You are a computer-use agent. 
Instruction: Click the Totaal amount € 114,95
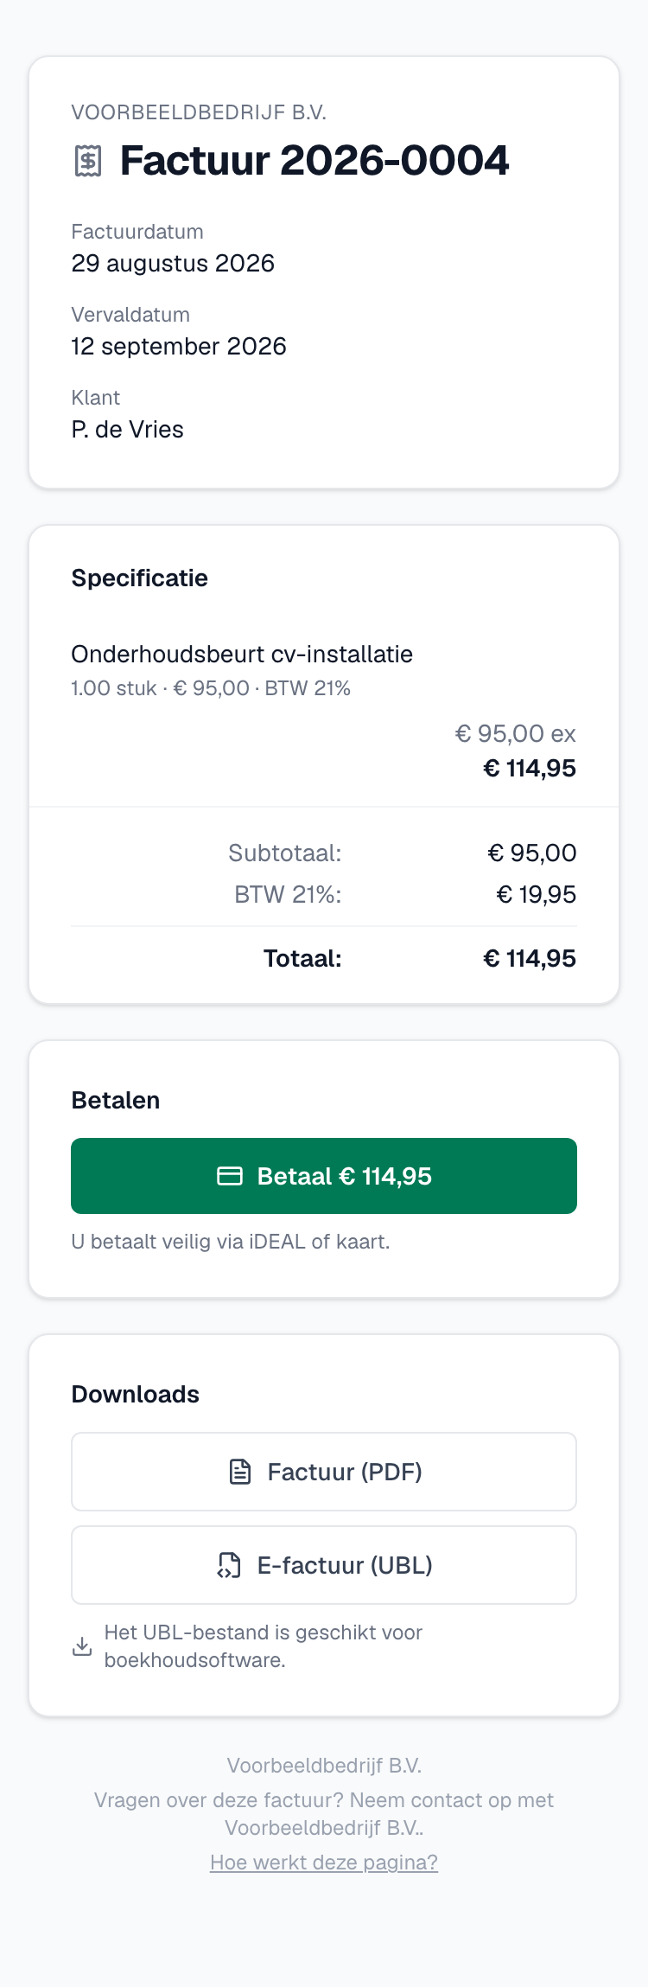click(x=530, y=958)
